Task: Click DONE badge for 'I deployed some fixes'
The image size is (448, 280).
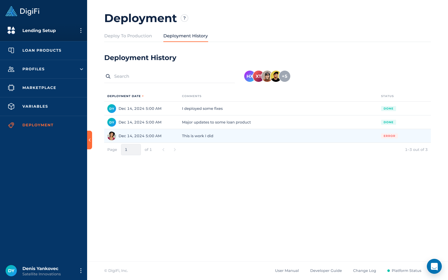Action: tap(389, 109)
